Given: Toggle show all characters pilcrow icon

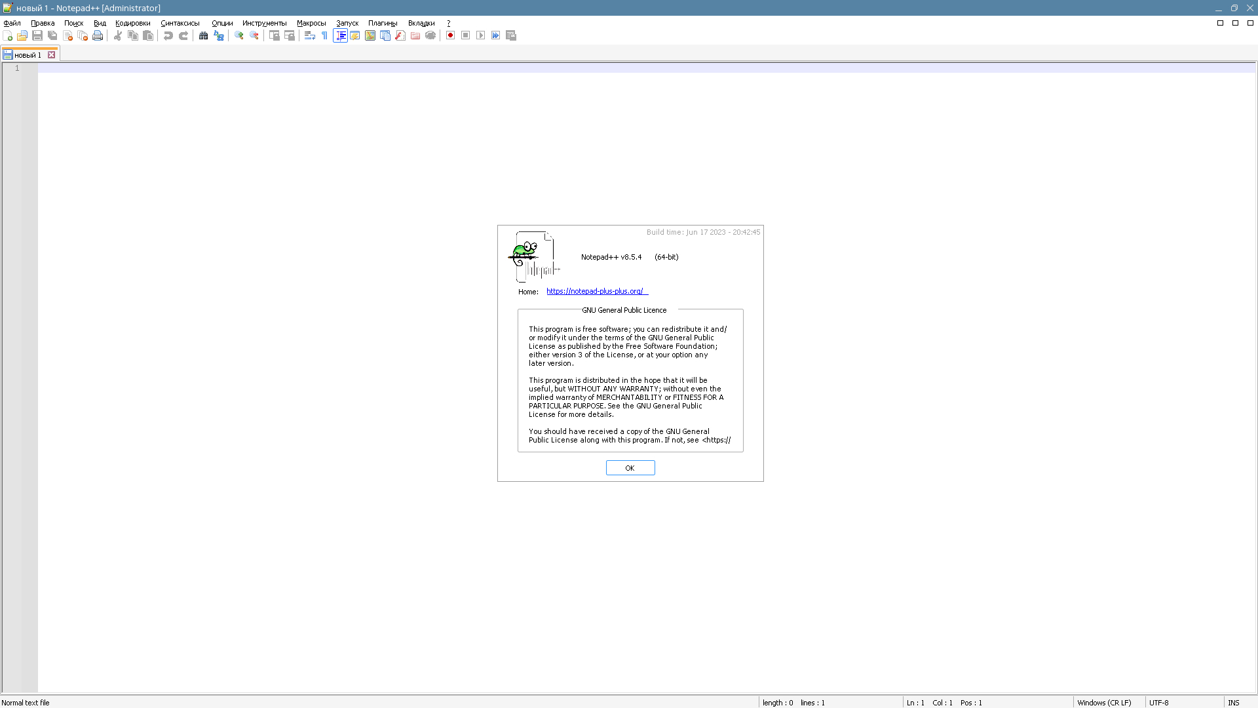Looking at the screenshot, I should click(325, 35).
